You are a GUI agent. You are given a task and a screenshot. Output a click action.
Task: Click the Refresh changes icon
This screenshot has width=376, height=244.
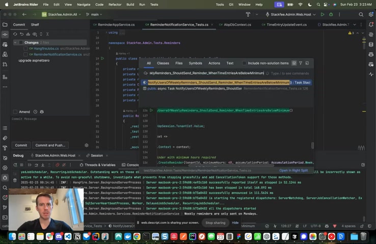[x=15, y=34]
